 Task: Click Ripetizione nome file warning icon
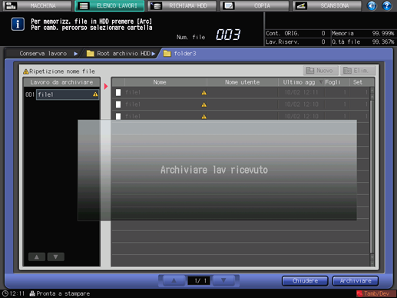(x=25, y=71)
